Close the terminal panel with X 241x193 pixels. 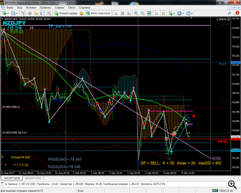(2, 183)
